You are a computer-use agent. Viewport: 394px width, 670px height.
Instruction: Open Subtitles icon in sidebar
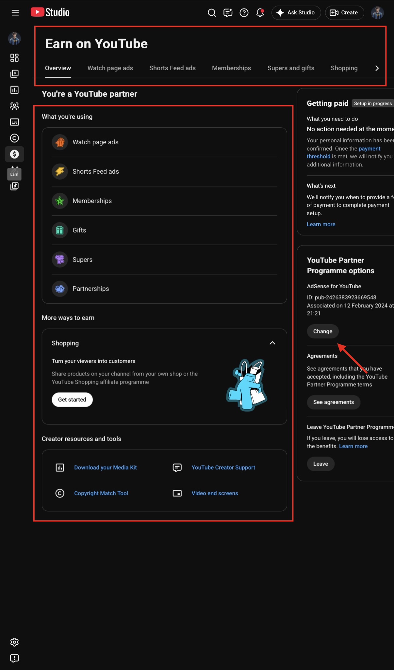pos(14,122)
